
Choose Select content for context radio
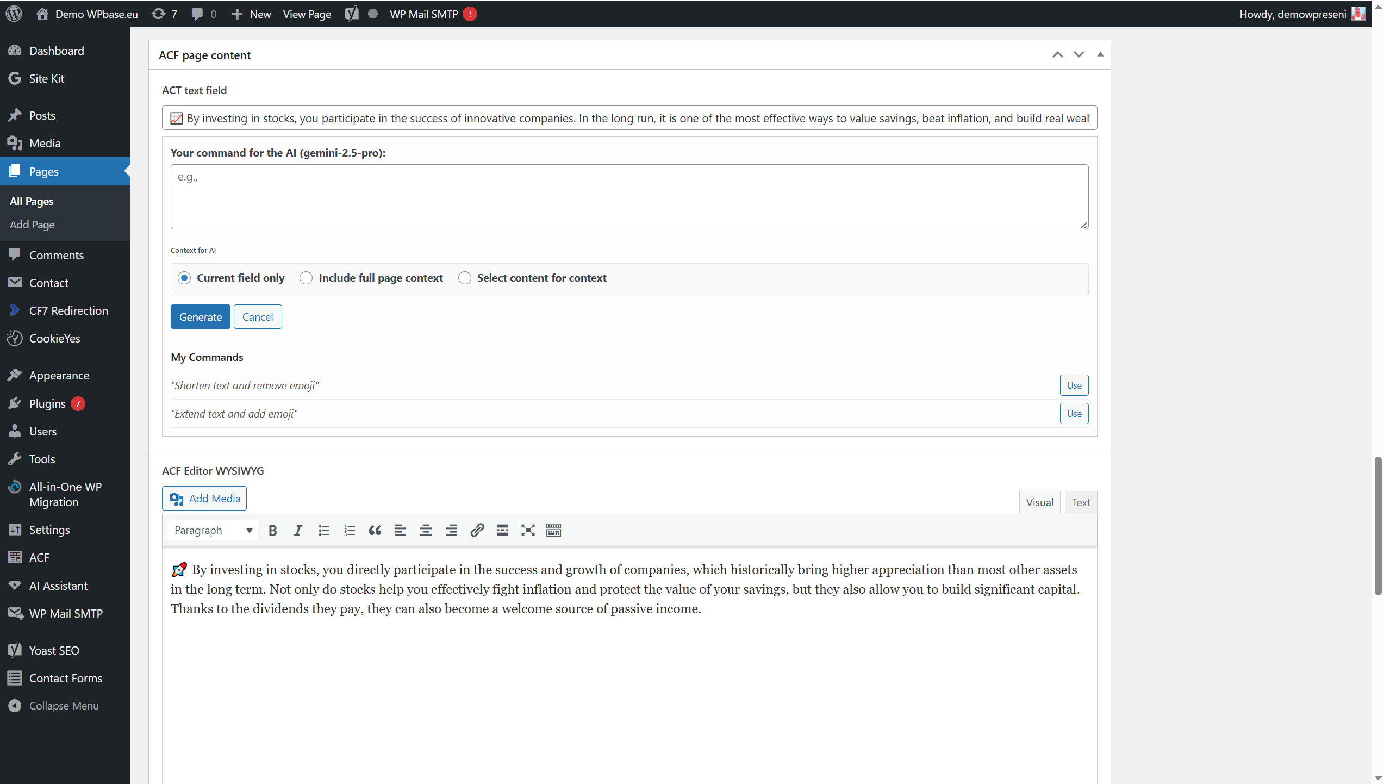click(x=464, y=278)
